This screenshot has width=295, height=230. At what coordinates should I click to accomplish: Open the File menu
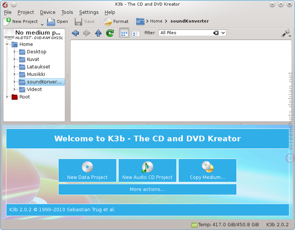click(8, 12)
